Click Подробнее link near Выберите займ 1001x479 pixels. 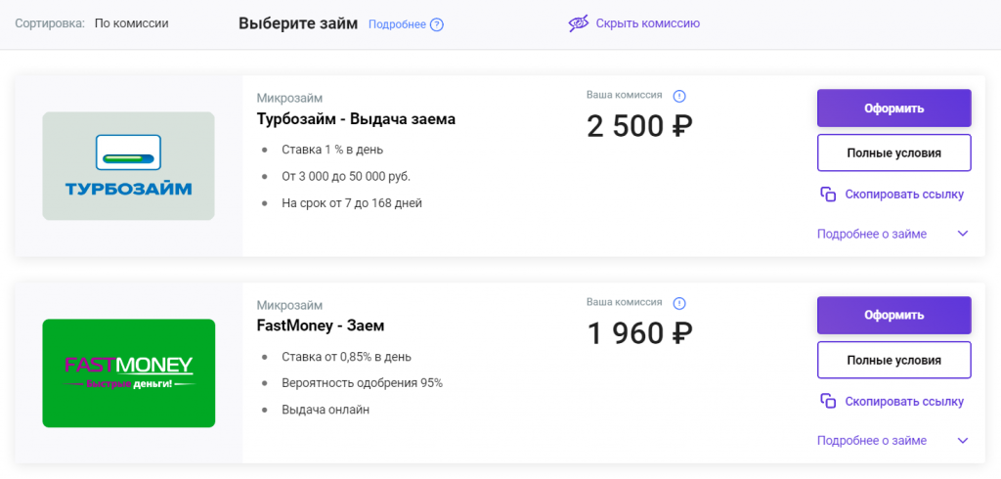(x=397, y=24)
